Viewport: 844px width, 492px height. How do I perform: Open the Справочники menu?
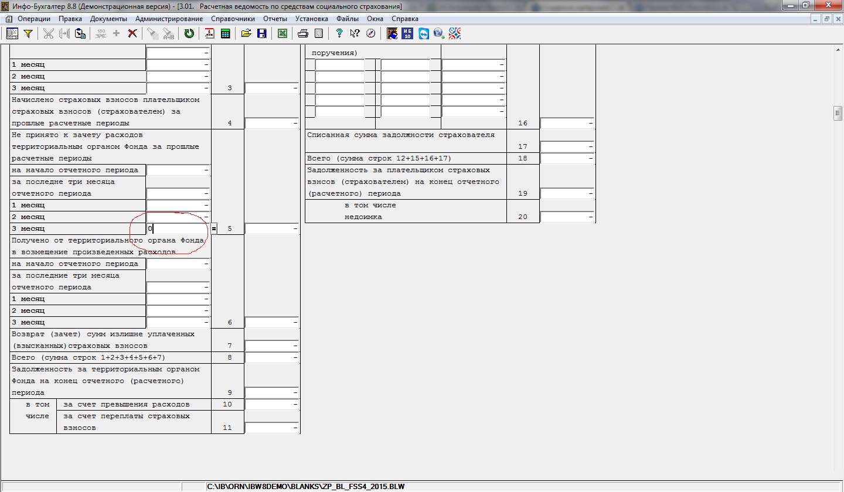tap(233, 19)
